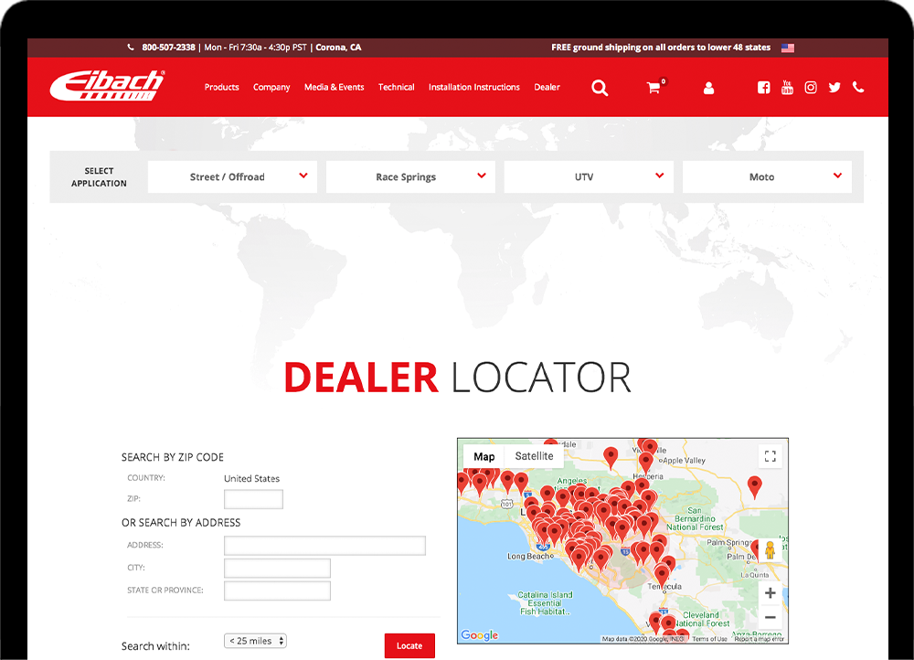Screen dimensions: 914x660
Task: Click the phone icon beside 800-507-2338
Action: [131, 48]
